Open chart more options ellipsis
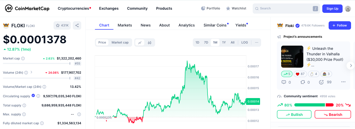This screenshot has width=355, height=129. [x=257, y=42]
